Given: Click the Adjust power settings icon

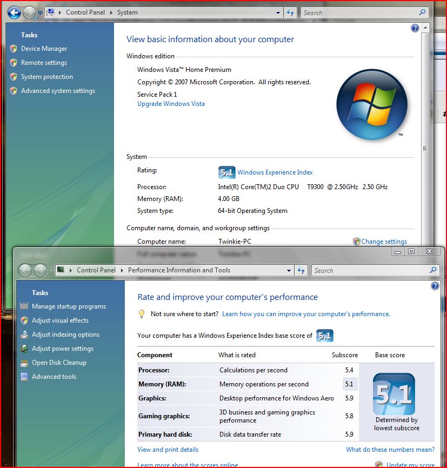Looking at the screenshot, I should click(24, 349).
